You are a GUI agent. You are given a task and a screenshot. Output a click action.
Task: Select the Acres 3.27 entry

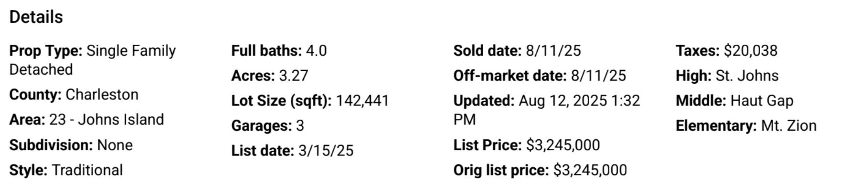[270, 76]
